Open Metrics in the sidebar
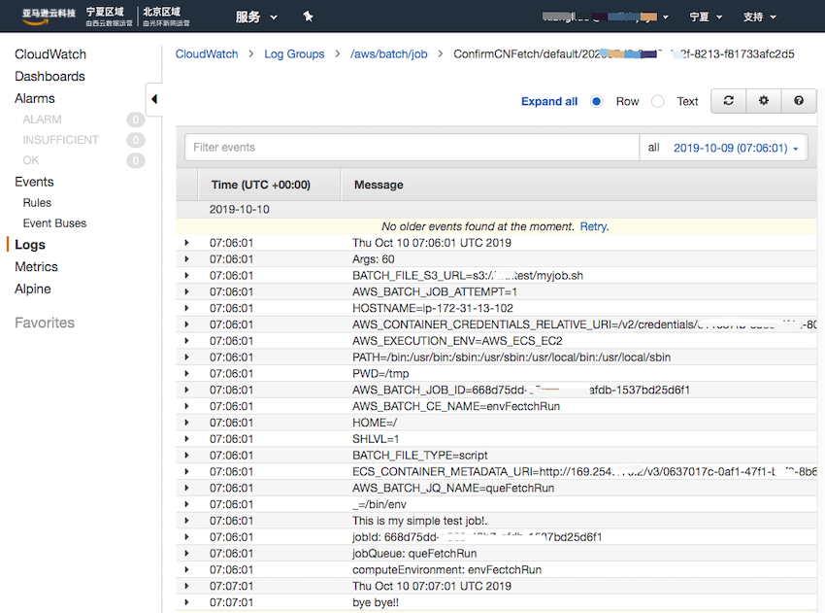 [36, 266]
